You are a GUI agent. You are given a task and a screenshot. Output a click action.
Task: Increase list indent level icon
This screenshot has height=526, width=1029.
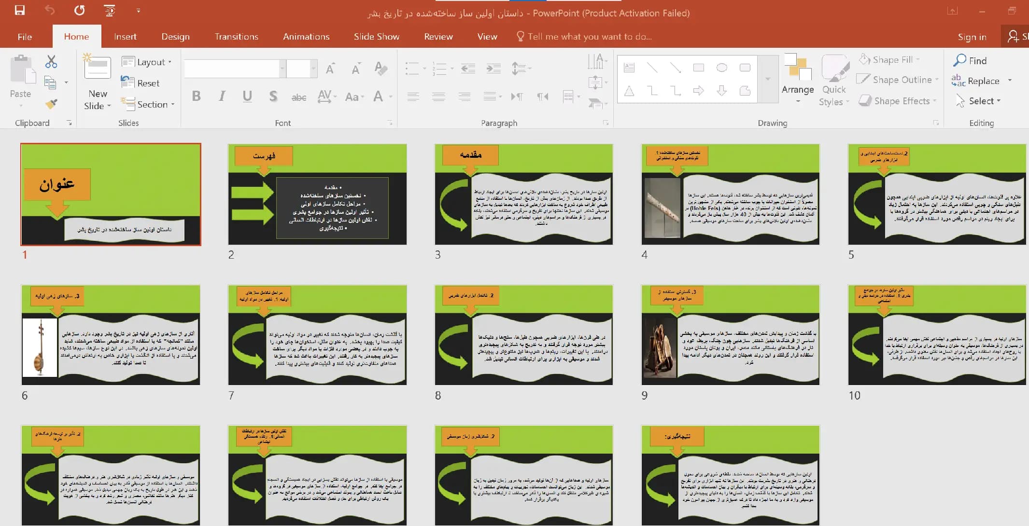(x=493, y=69)
